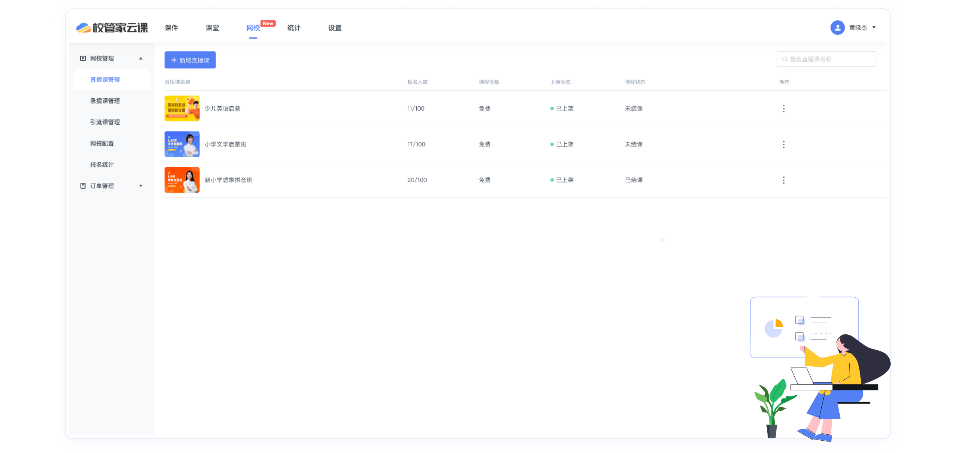The image size is (956, 453).
Task: Click the 新增直播课 button
Action: tap(190, 60)
